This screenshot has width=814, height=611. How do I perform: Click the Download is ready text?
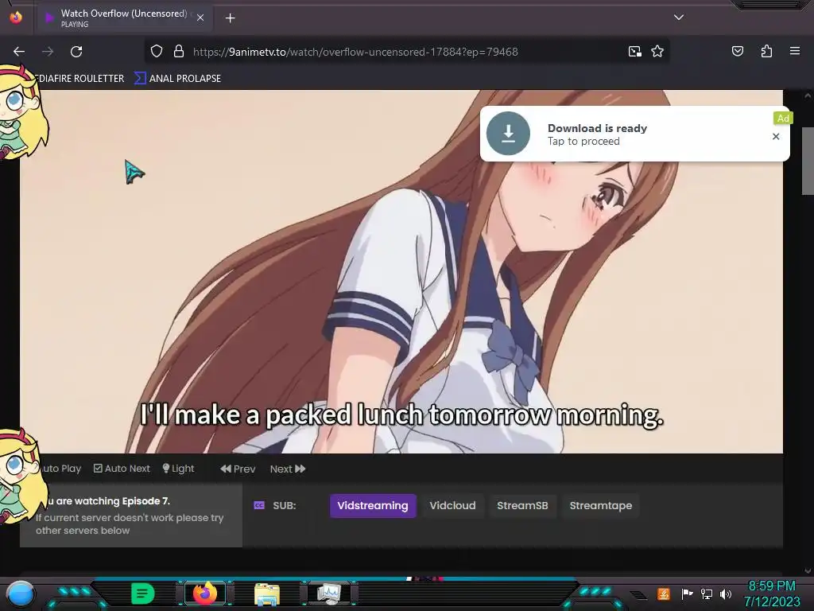(597, 128)
